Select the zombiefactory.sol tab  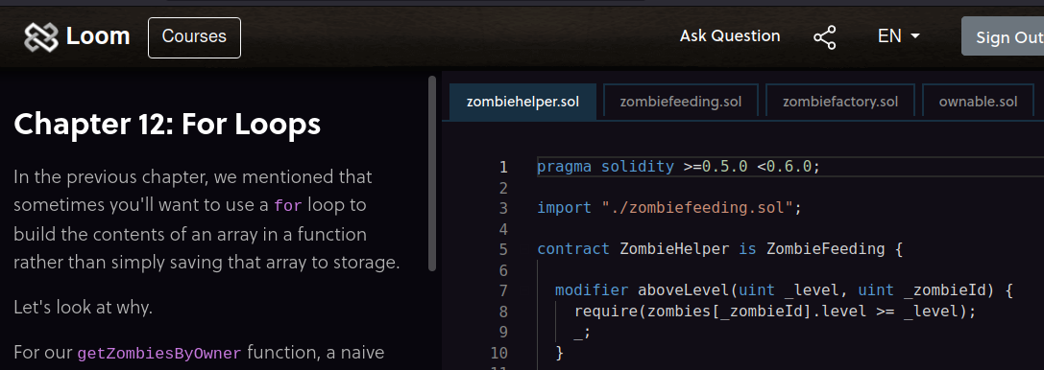(840, 102)
